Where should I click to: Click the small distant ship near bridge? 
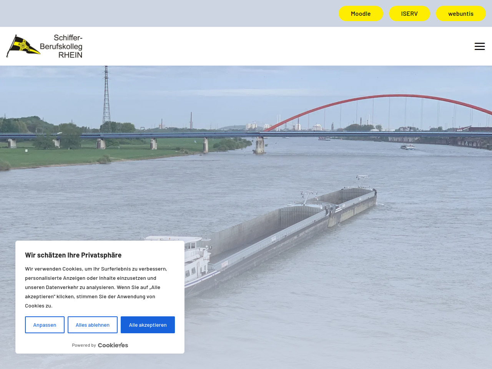pyautogui.click(x=407, y=147)
